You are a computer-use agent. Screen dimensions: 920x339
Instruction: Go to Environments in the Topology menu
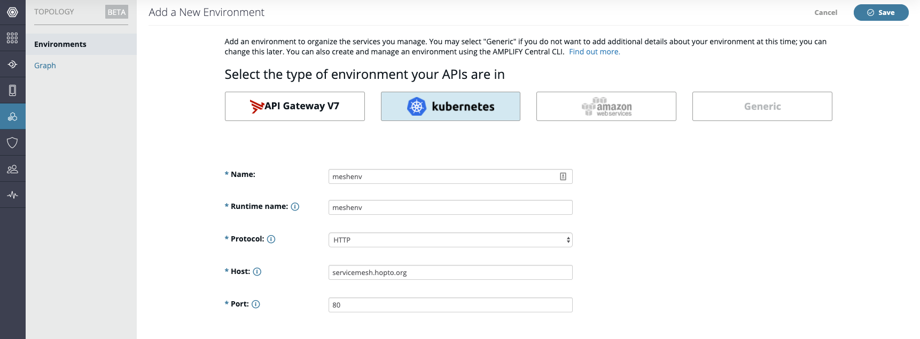81,44
